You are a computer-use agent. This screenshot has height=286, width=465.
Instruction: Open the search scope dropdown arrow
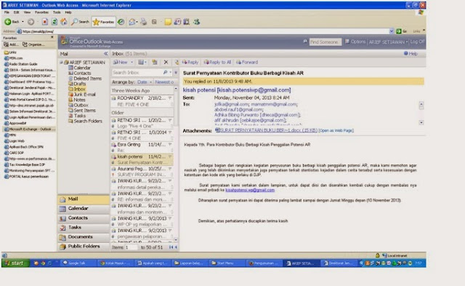pos(171,73)
